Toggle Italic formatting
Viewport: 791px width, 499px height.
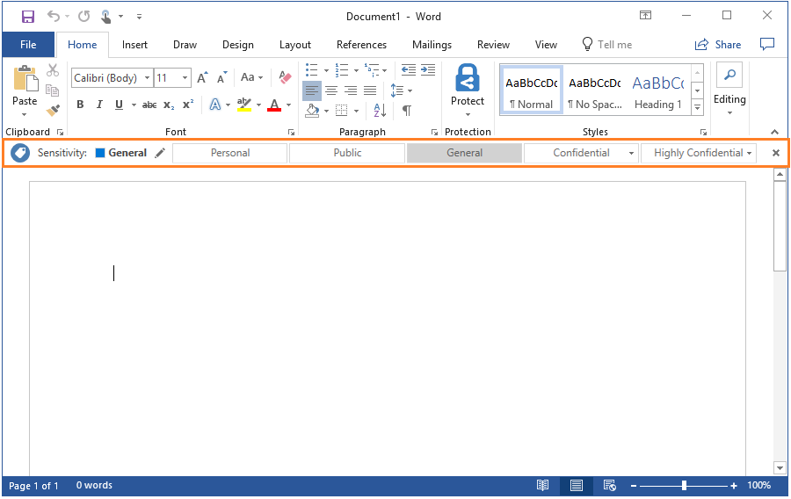[99, 105]
